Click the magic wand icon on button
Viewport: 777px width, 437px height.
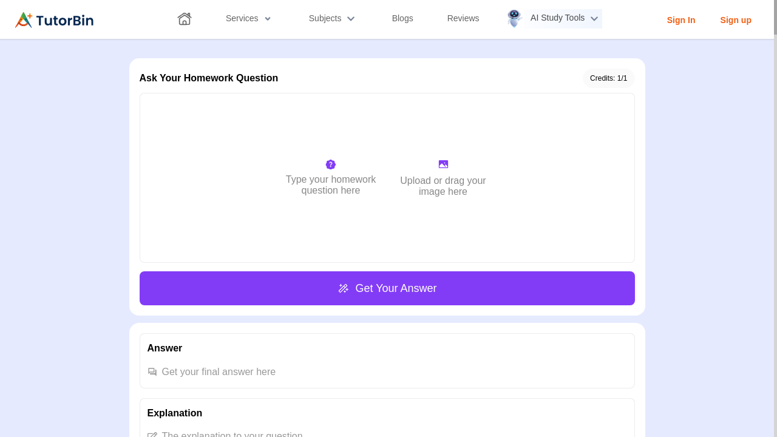click(x=344, y=288)
